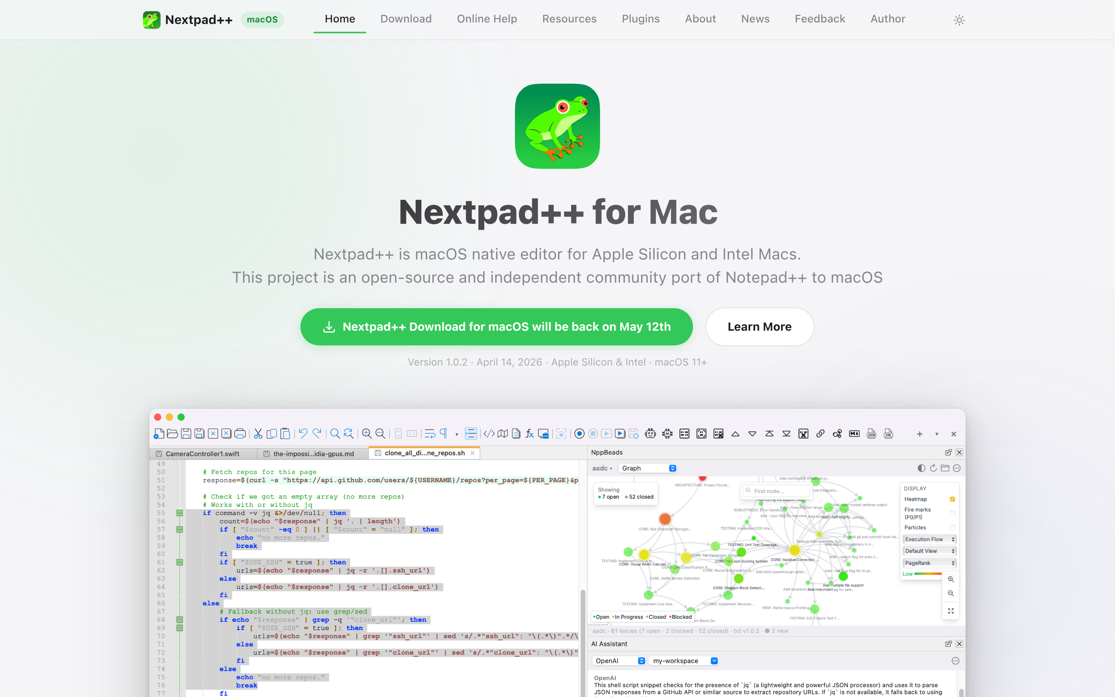Click the robot AI assistant toolbar icon
The height and width of the screenshot is (697, 1115).
tap(650, 434)
